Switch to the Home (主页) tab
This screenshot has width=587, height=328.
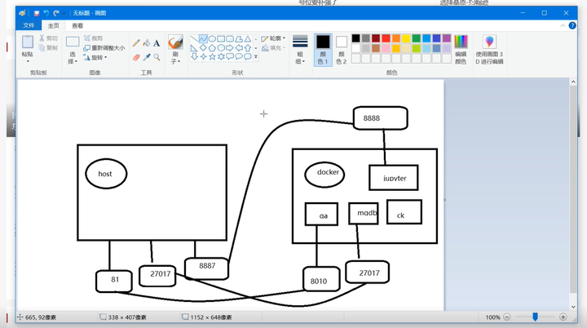(x=54, y=25)
